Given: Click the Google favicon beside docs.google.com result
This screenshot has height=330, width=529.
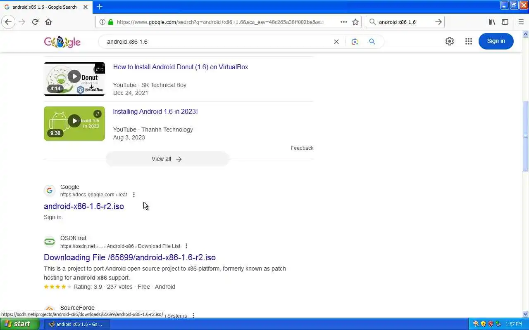Looking at the screenshot, I should [x=50, y=191].
